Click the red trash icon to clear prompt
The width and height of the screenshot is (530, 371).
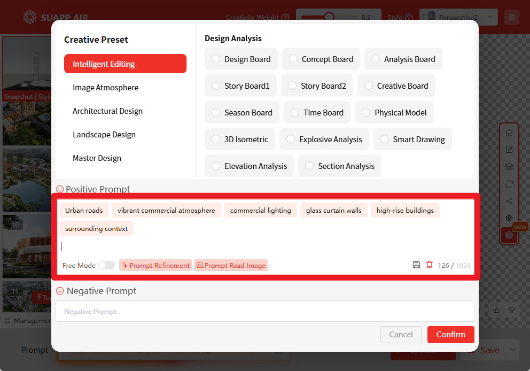[429, 265]
